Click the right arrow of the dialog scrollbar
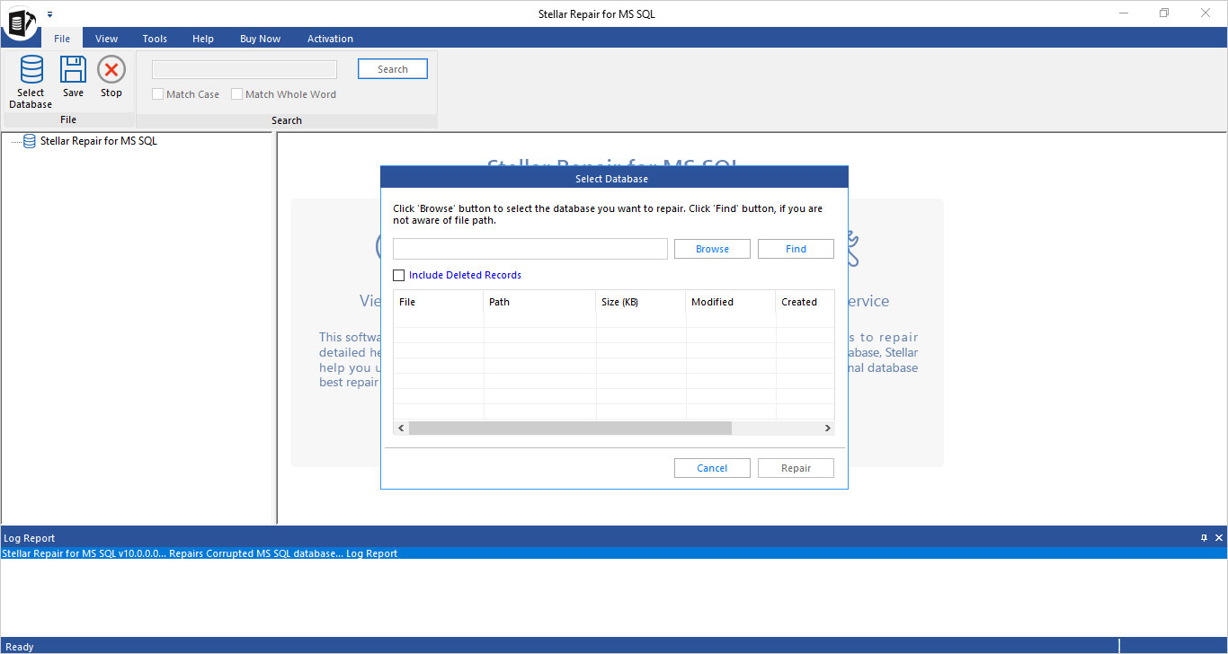This screenshot has width=1228, height=654. pos(827,428)
